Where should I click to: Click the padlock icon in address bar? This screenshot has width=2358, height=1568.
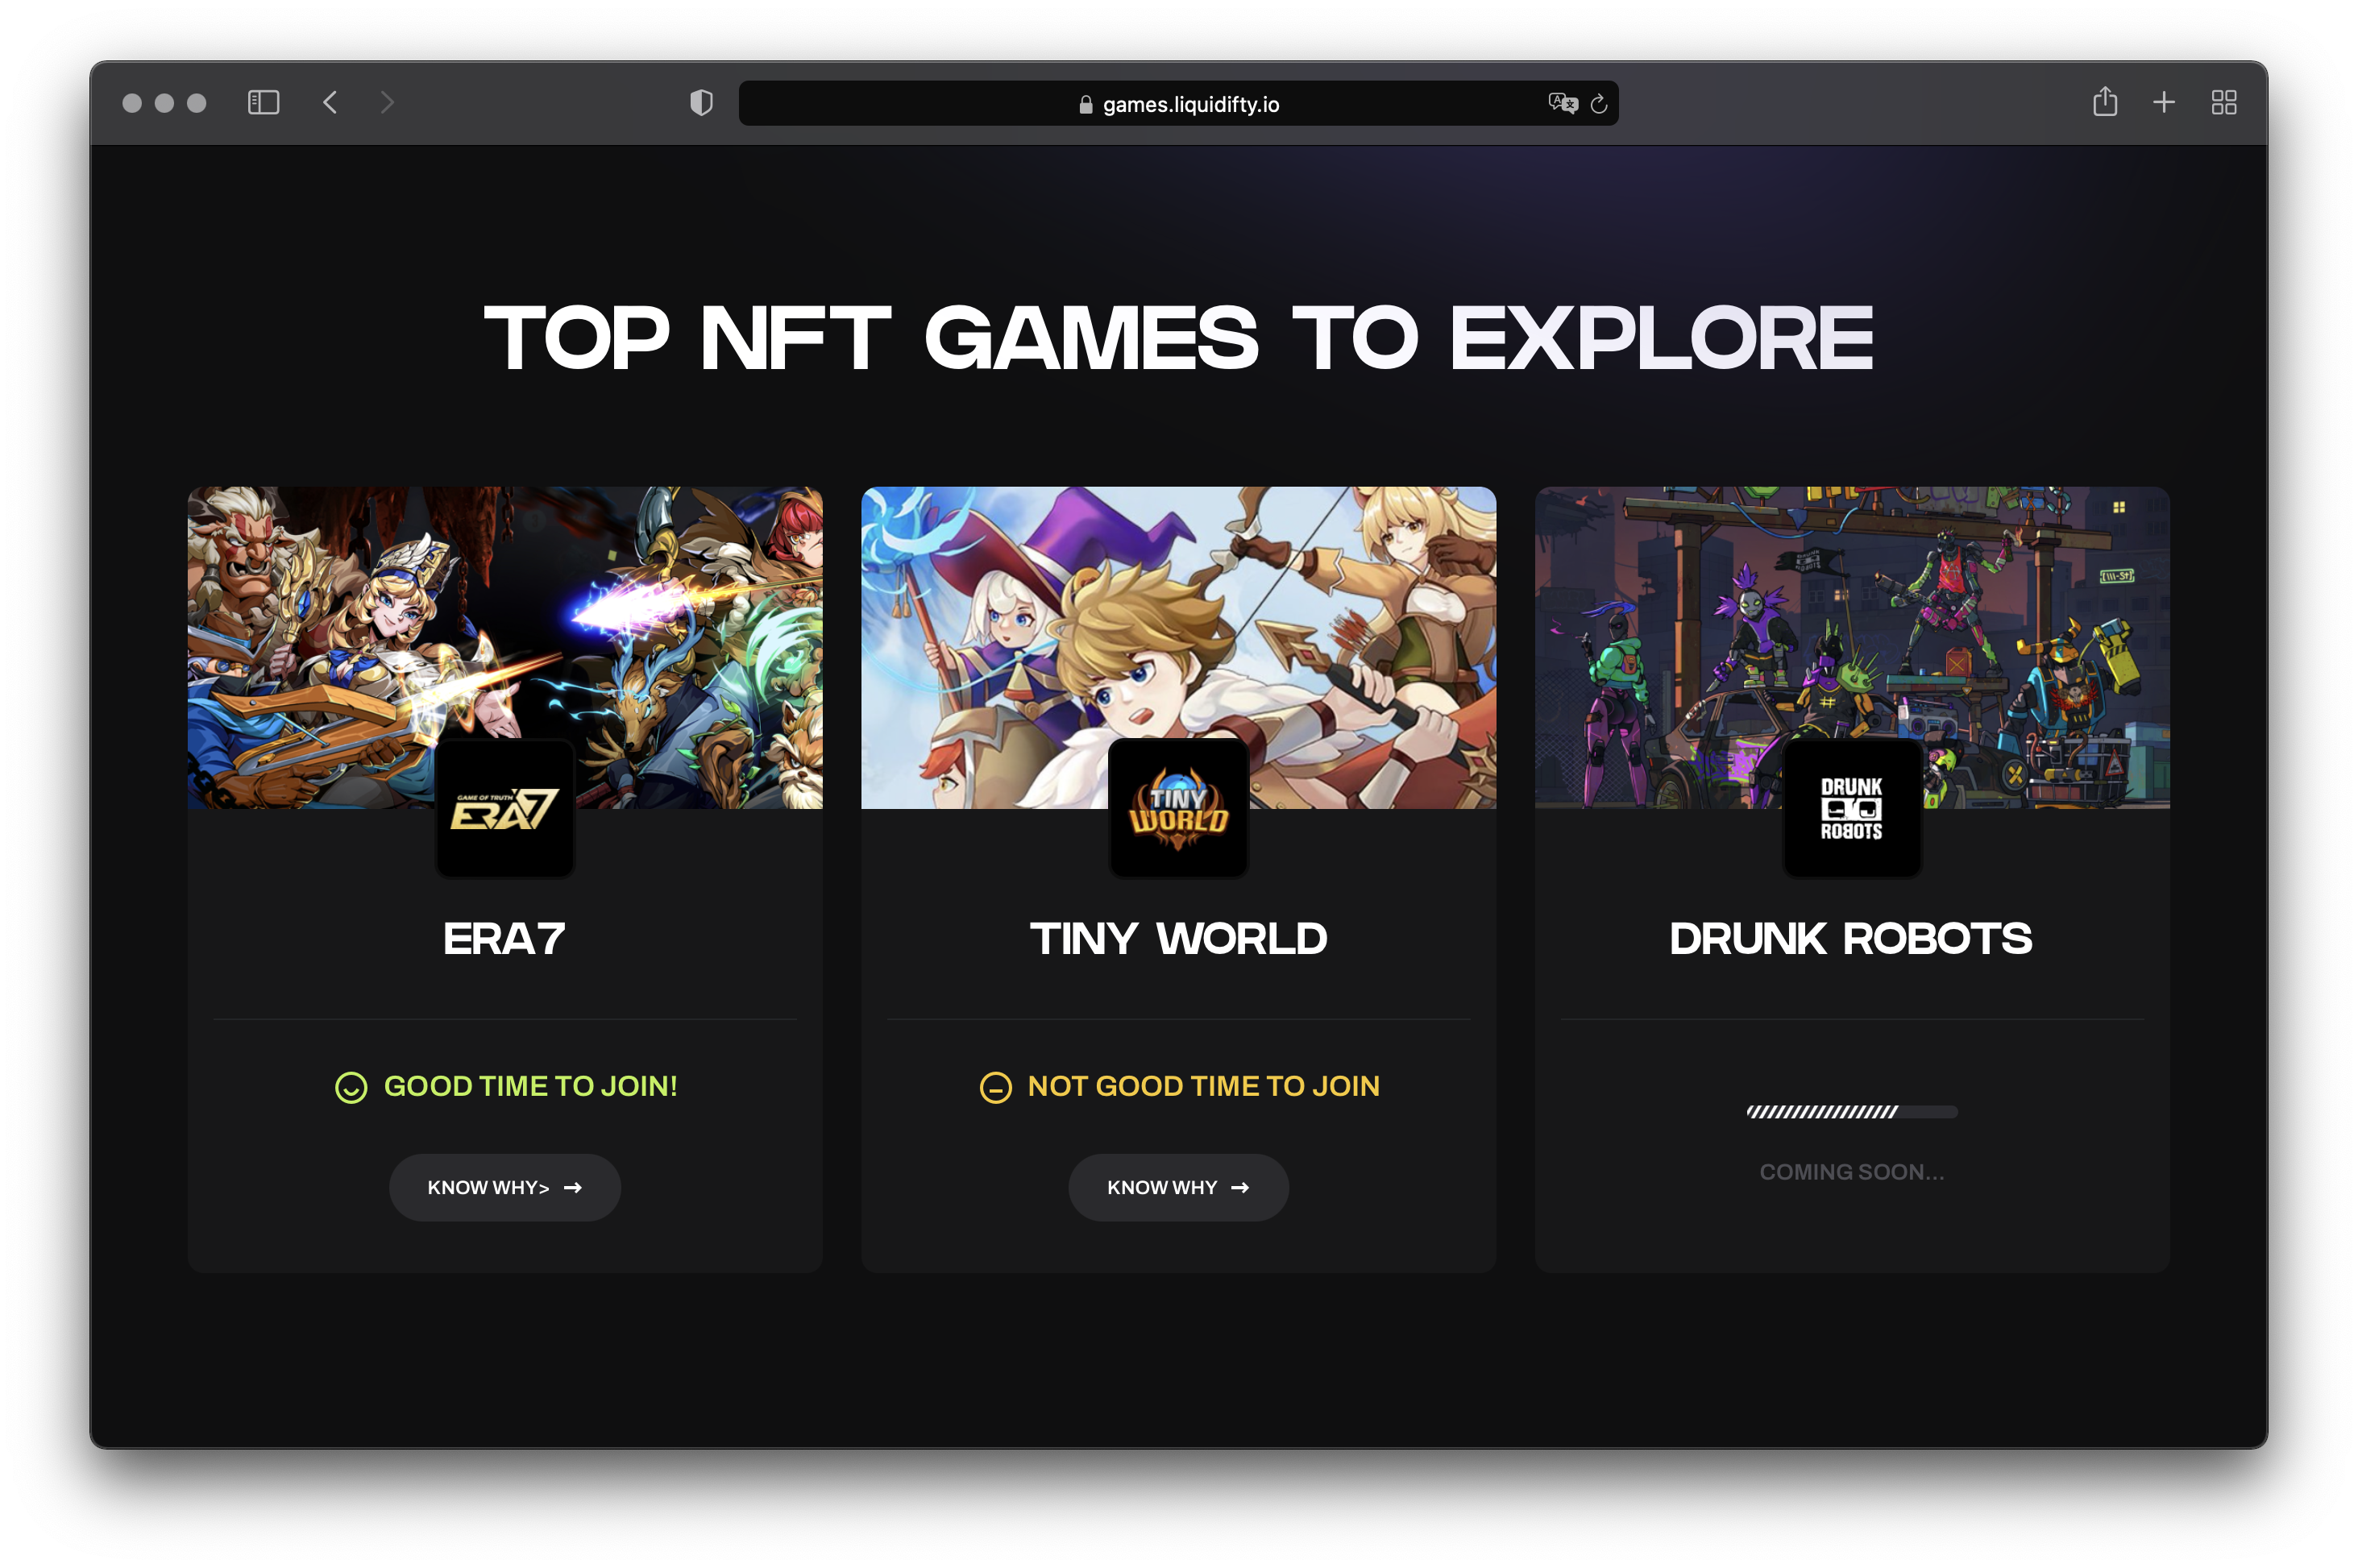[1086, 104]
